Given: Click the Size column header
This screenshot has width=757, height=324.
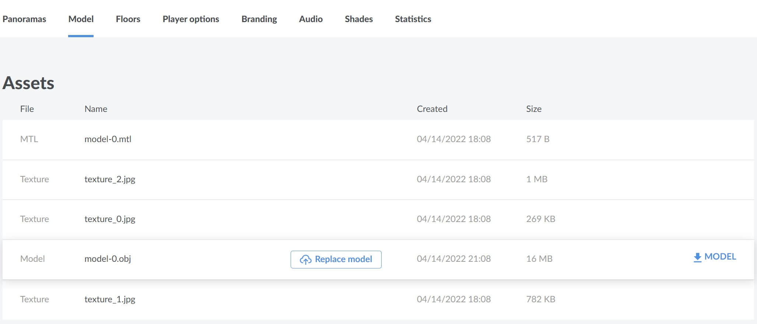Looking at the screenshot, I should pyautogui.click(x=534, y=109).
